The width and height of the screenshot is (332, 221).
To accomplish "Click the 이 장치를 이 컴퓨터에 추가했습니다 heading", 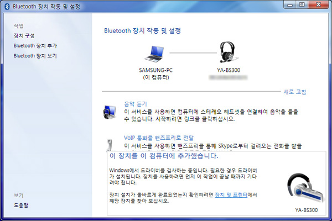I will click(x=164, y=156).
